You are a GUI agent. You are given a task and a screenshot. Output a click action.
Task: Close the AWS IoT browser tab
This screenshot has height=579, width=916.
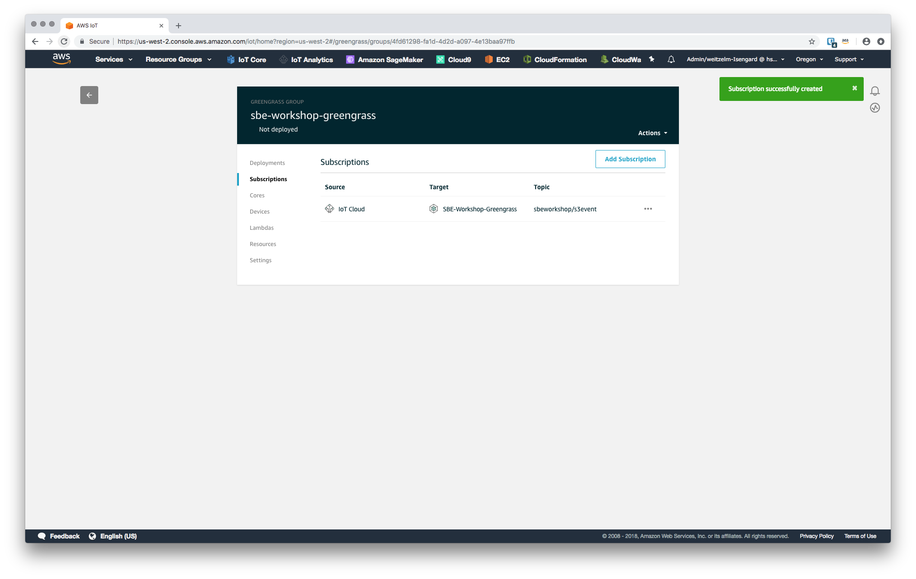click(161, 26)
